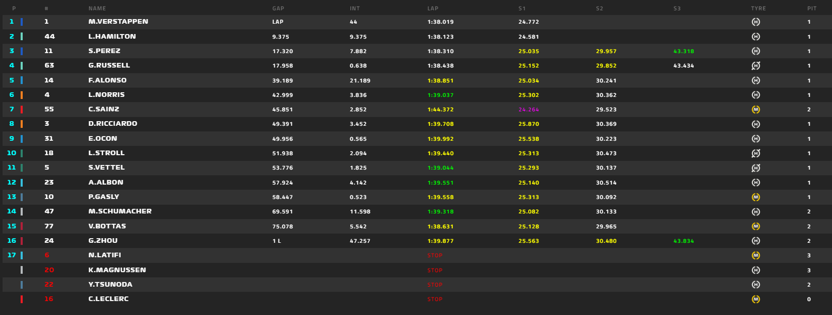832x315 pixels.
Task: Click Verstappen's hard tyre icon
Action: [x=756, y=22]
